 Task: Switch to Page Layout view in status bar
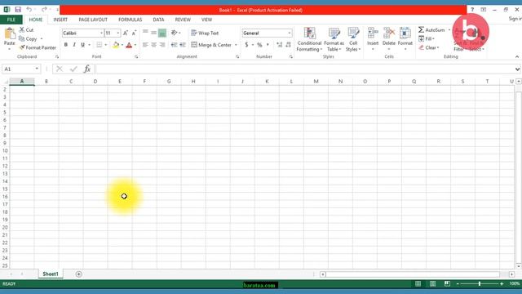pos(433,283)
